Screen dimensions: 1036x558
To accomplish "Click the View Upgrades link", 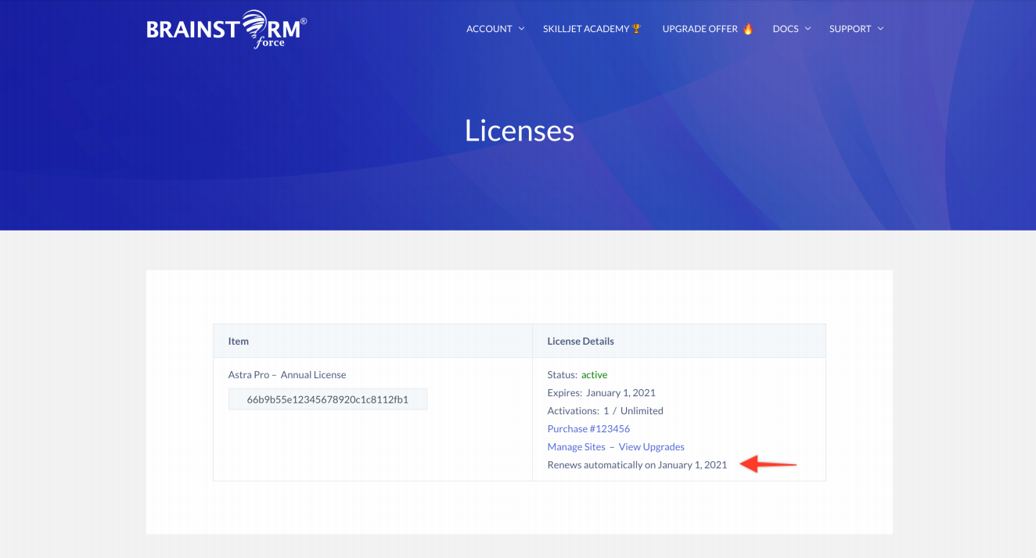I will pyautogui.click(x=652, y=447).
